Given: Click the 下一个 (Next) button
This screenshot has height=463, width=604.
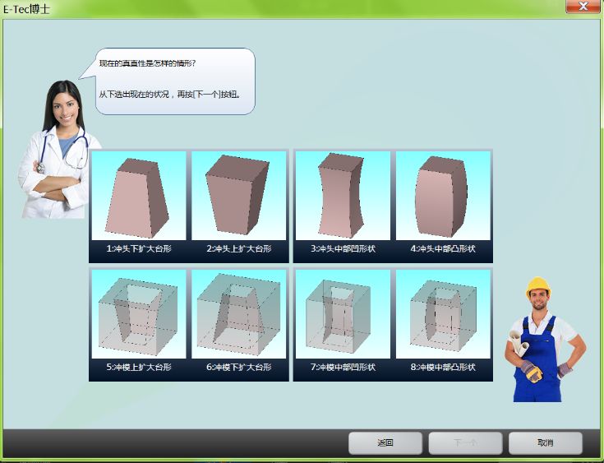Looking at the screenshot, I should coord(465,442).
